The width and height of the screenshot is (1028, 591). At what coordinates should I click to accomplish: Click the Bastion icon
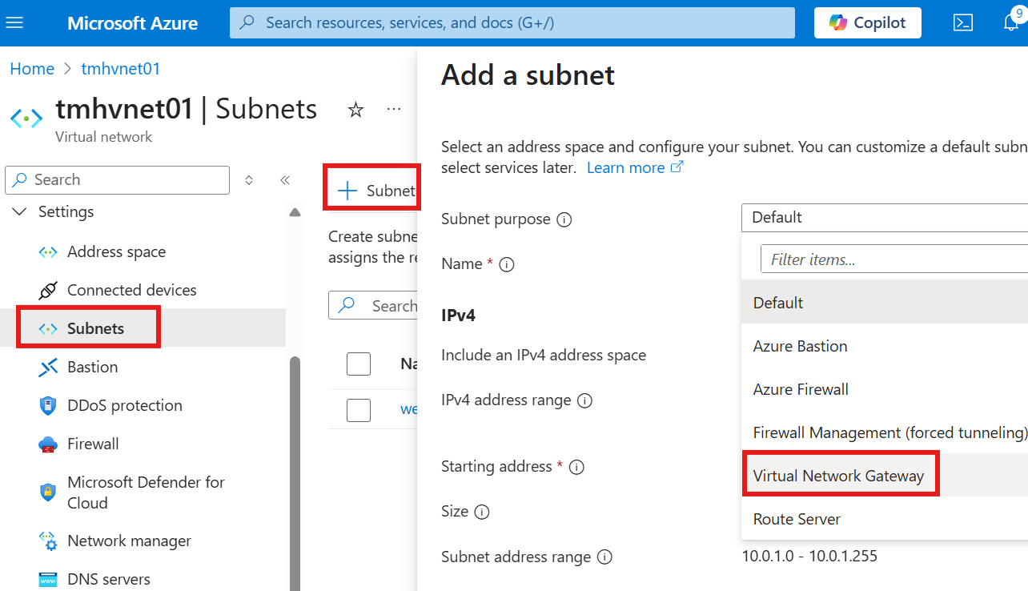tap(48, 367)
